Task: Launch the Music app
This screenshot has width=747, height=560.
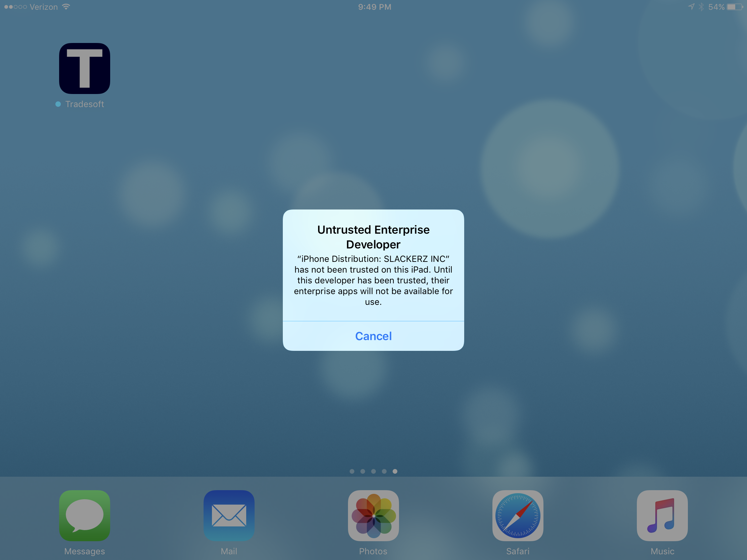Action: tap(662, 515)
